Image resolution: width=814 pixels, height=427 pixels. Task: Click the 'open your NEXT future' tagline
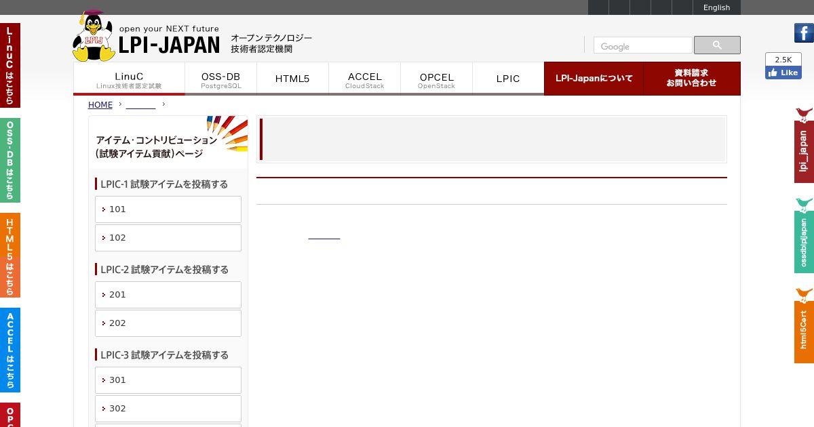169,29
